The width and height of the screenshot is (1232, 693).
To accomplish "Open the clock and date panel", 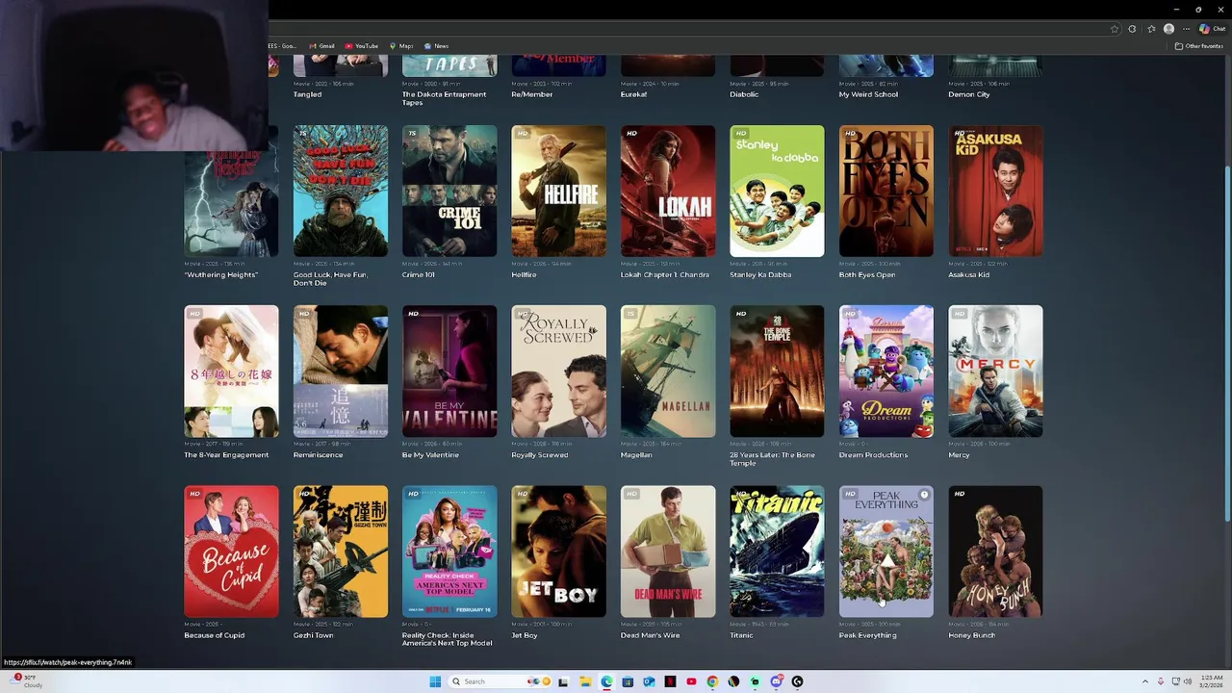I will (1211, 681).
